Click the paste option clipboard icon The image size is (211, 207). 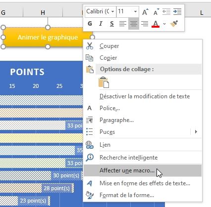click(104, 82)
